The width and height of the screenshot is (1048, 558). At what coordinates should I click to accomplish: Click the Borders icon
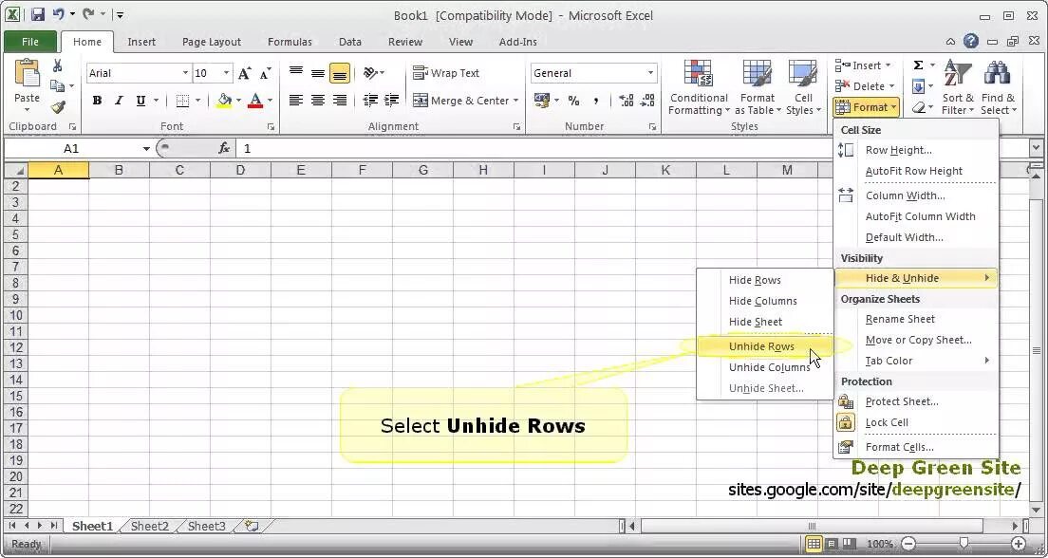(182, 101)
